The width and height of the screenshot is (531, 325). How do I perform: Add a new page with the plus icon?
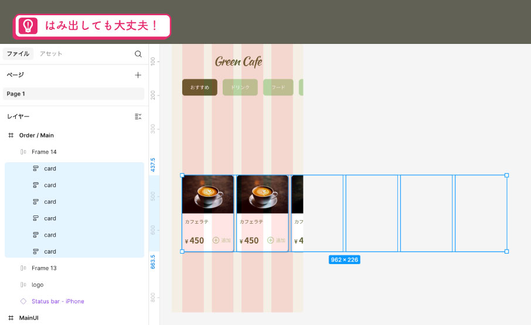(x=138, y=75)
